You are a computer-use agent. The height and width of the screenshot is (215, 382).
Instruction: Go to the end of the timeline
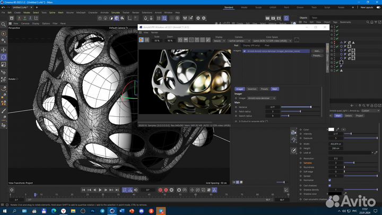click(117, 190)
